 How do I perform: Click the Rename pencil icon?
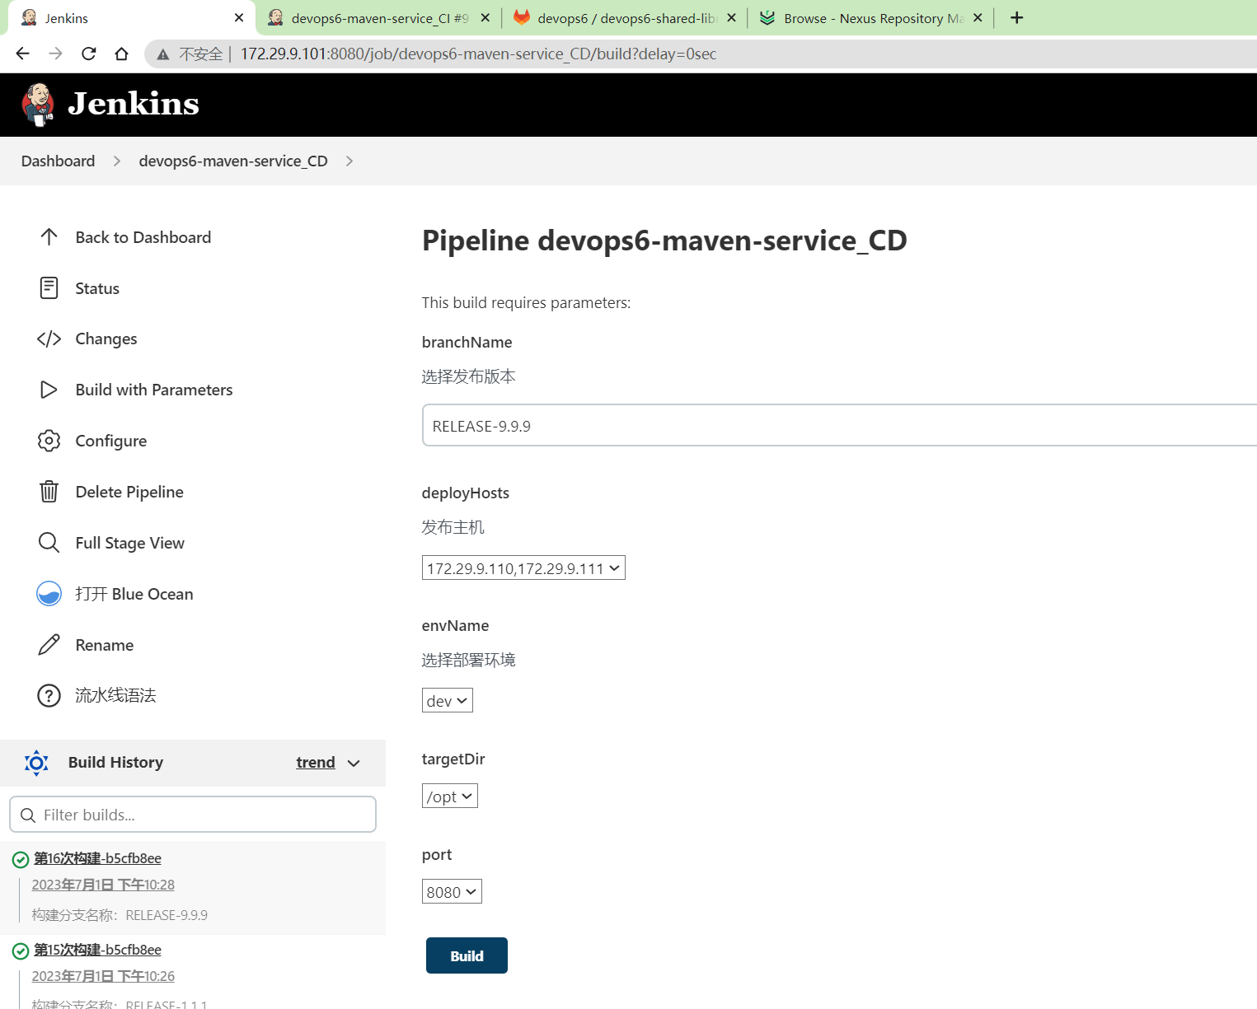pos(49,645)
